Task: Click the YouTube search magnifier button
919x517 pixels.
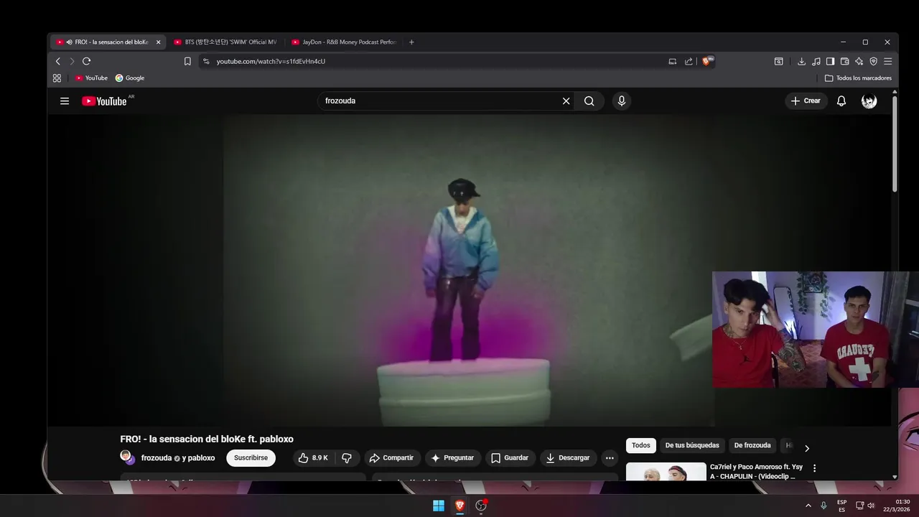Action: tap(589, 101)
